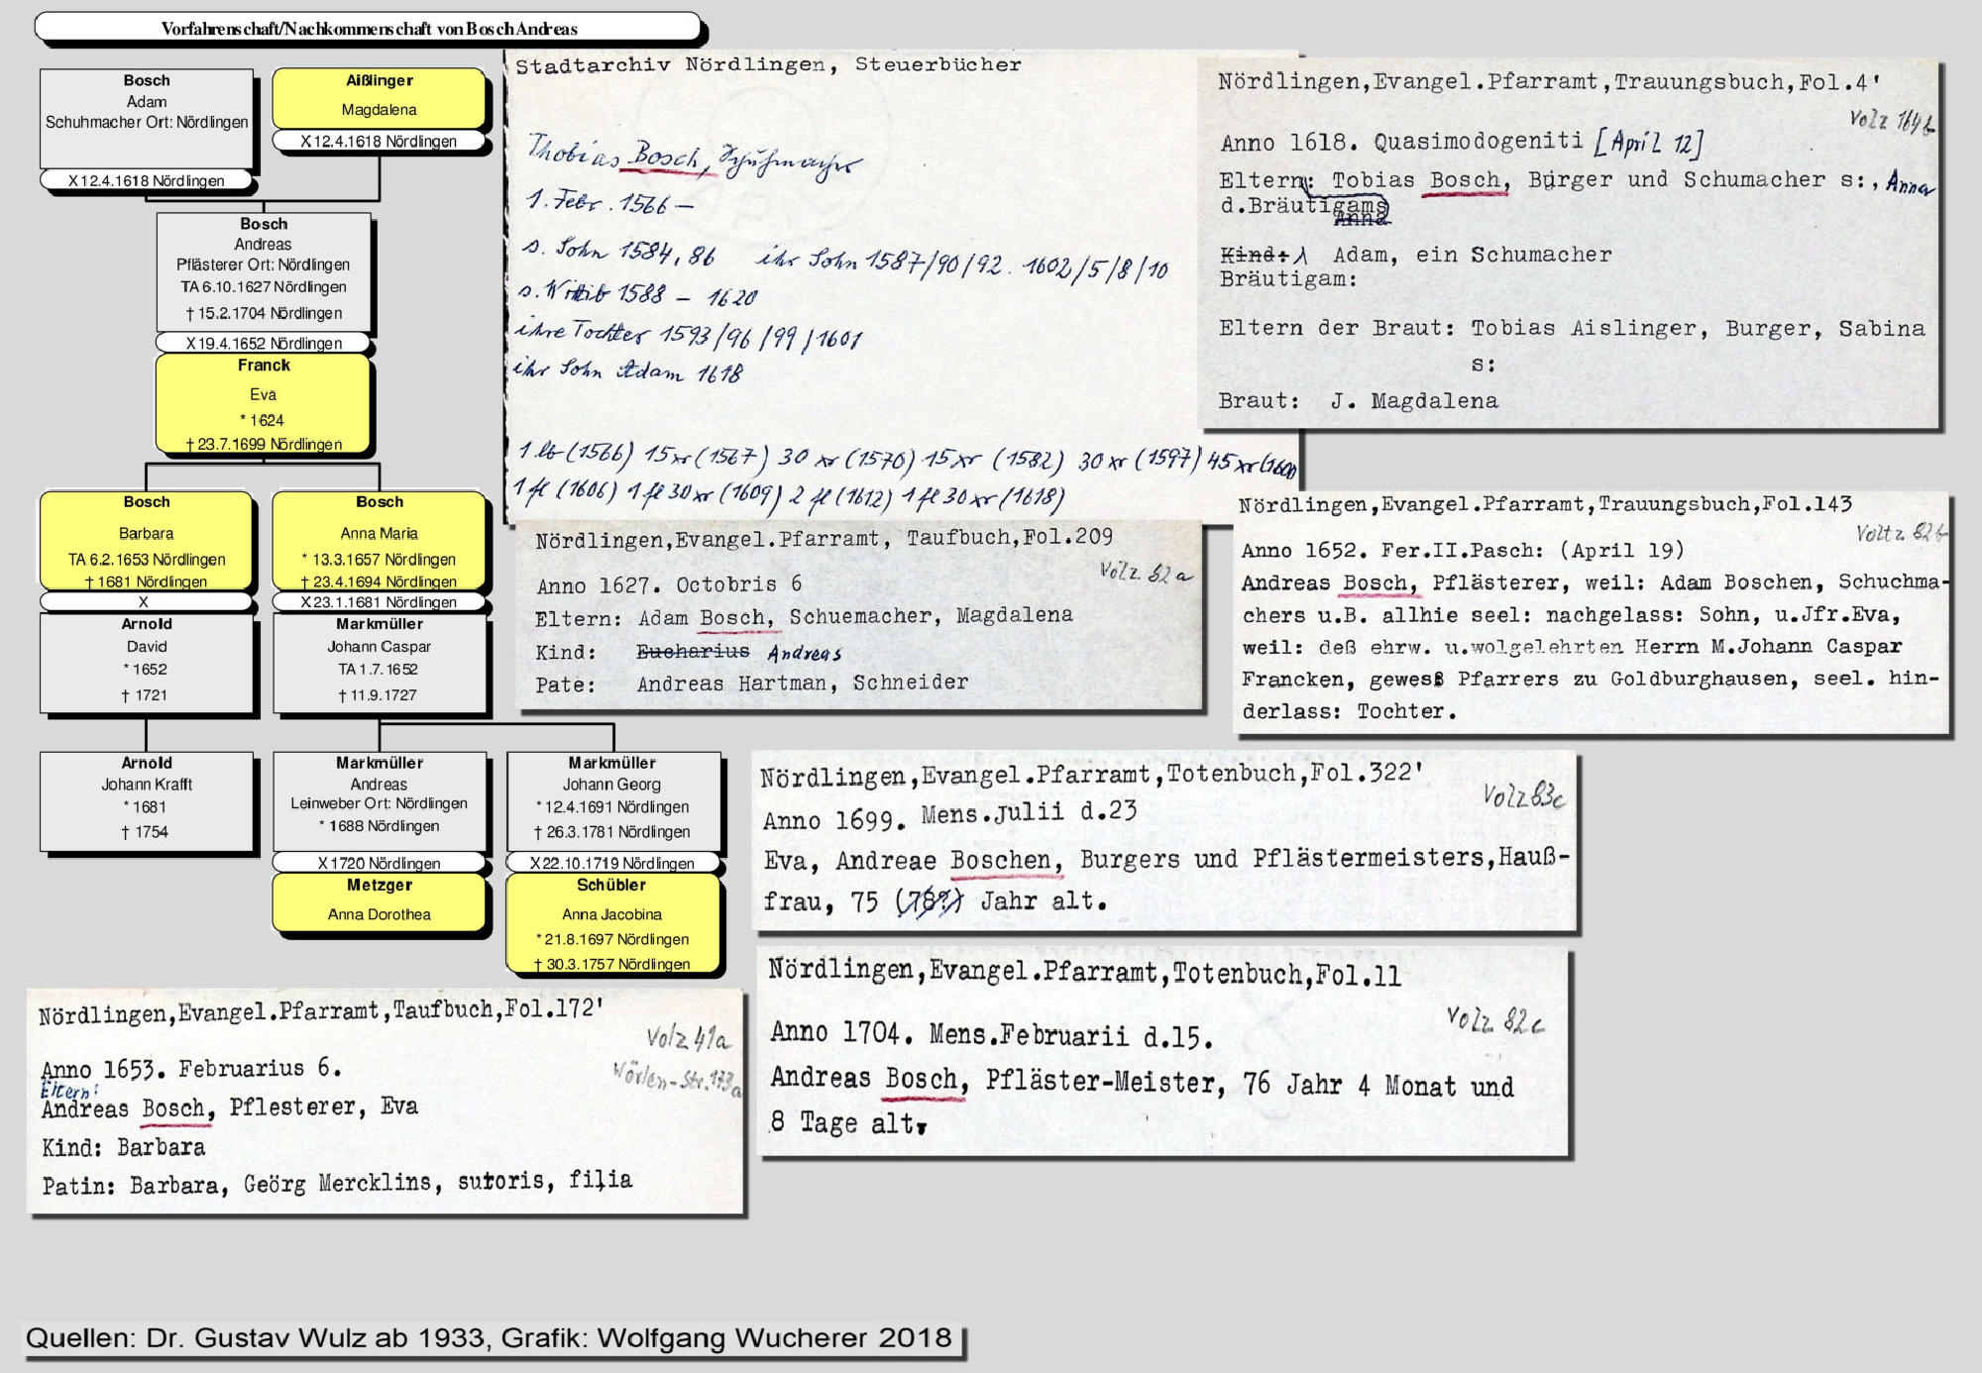This screenshot has height=1373, width=1982.
Task: Click the Bosch Barbara yellow box
Action: coord(147,540)
